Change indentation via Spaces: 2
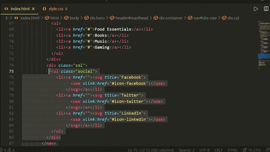This screenshot has width=270, height=152. click(x=186, y=150)
